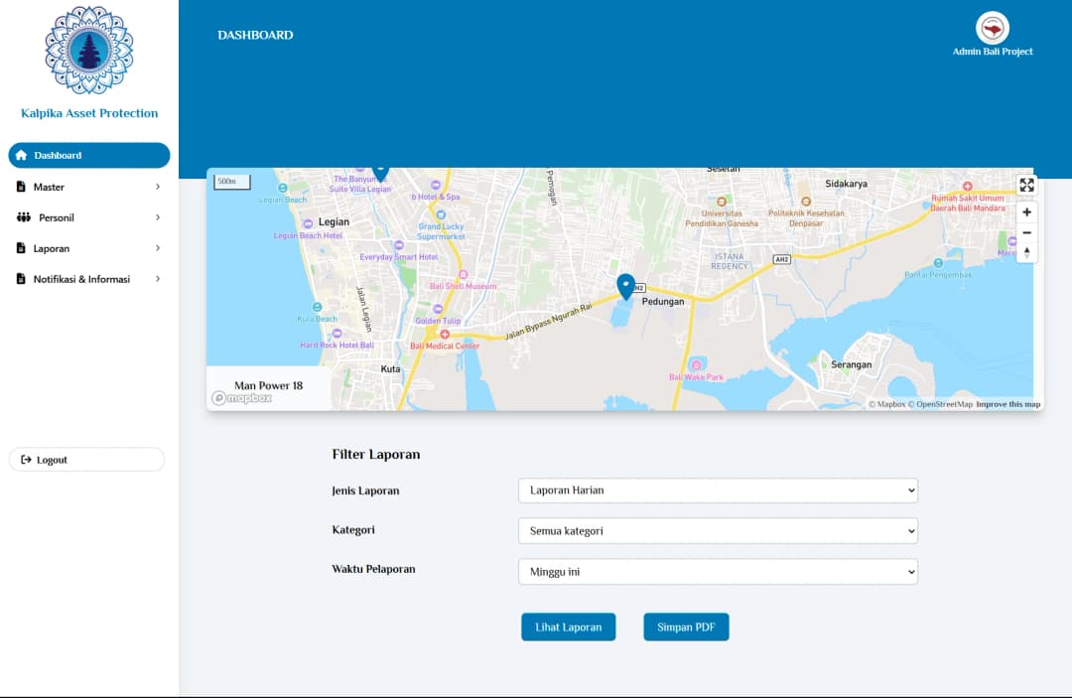Image resolution: width=1072 pixels, height=698 pixels.
Task: Open the Laporan sidebar menu
Action: (x=88, y=248)
